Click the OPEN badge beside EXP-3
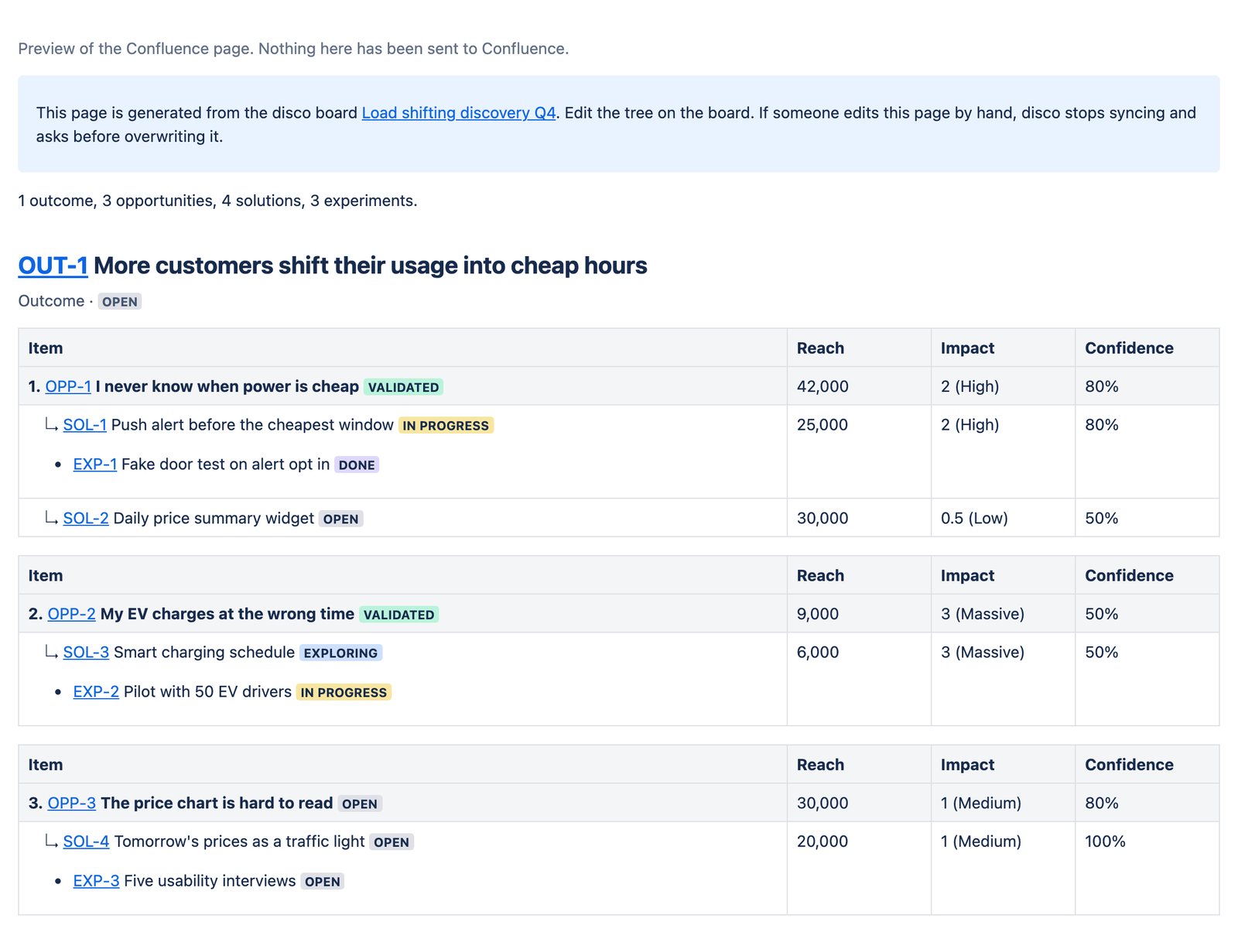 click(x=323, y=882)
